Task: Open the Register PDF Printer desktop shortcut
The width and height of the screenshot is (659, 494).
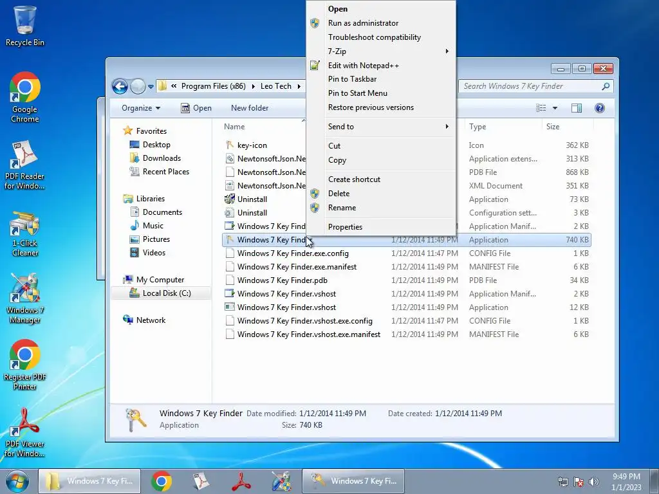Action: pyautogui.click(x=25, y=365)
